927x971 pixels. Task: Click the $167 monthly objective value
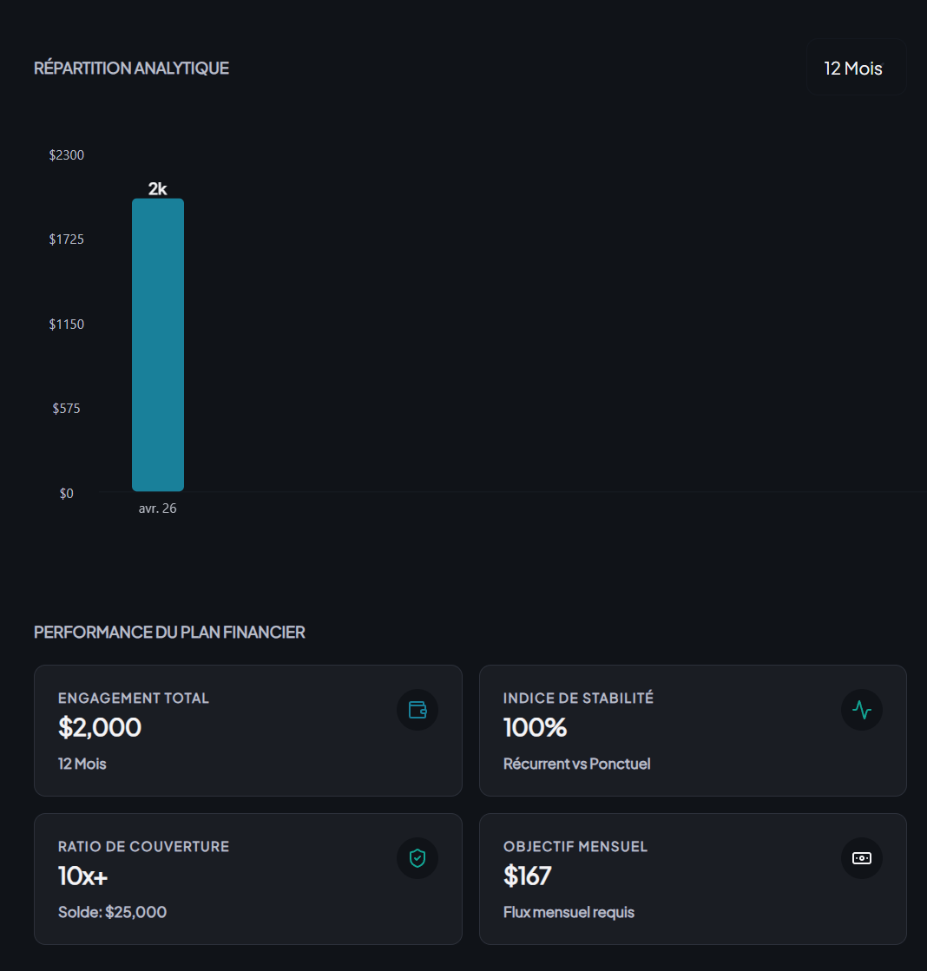click(x=527, y=876)
